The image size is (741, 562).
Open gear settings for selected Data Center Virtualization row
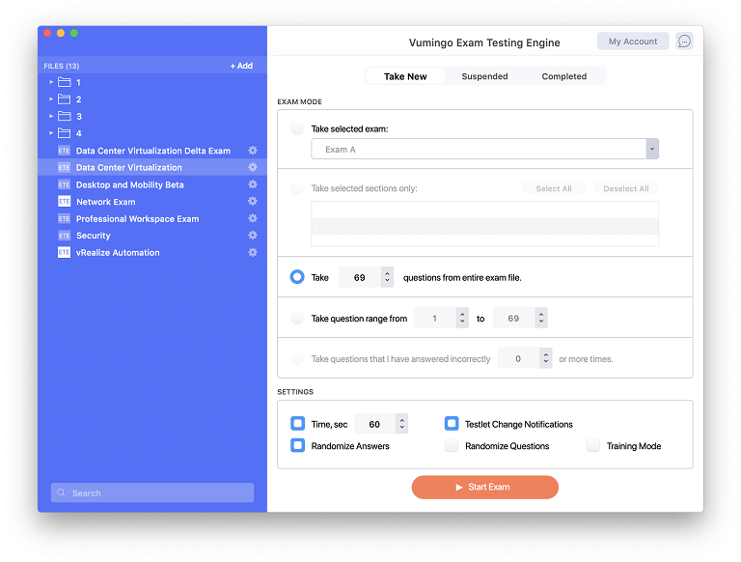(x=253, y=167)
